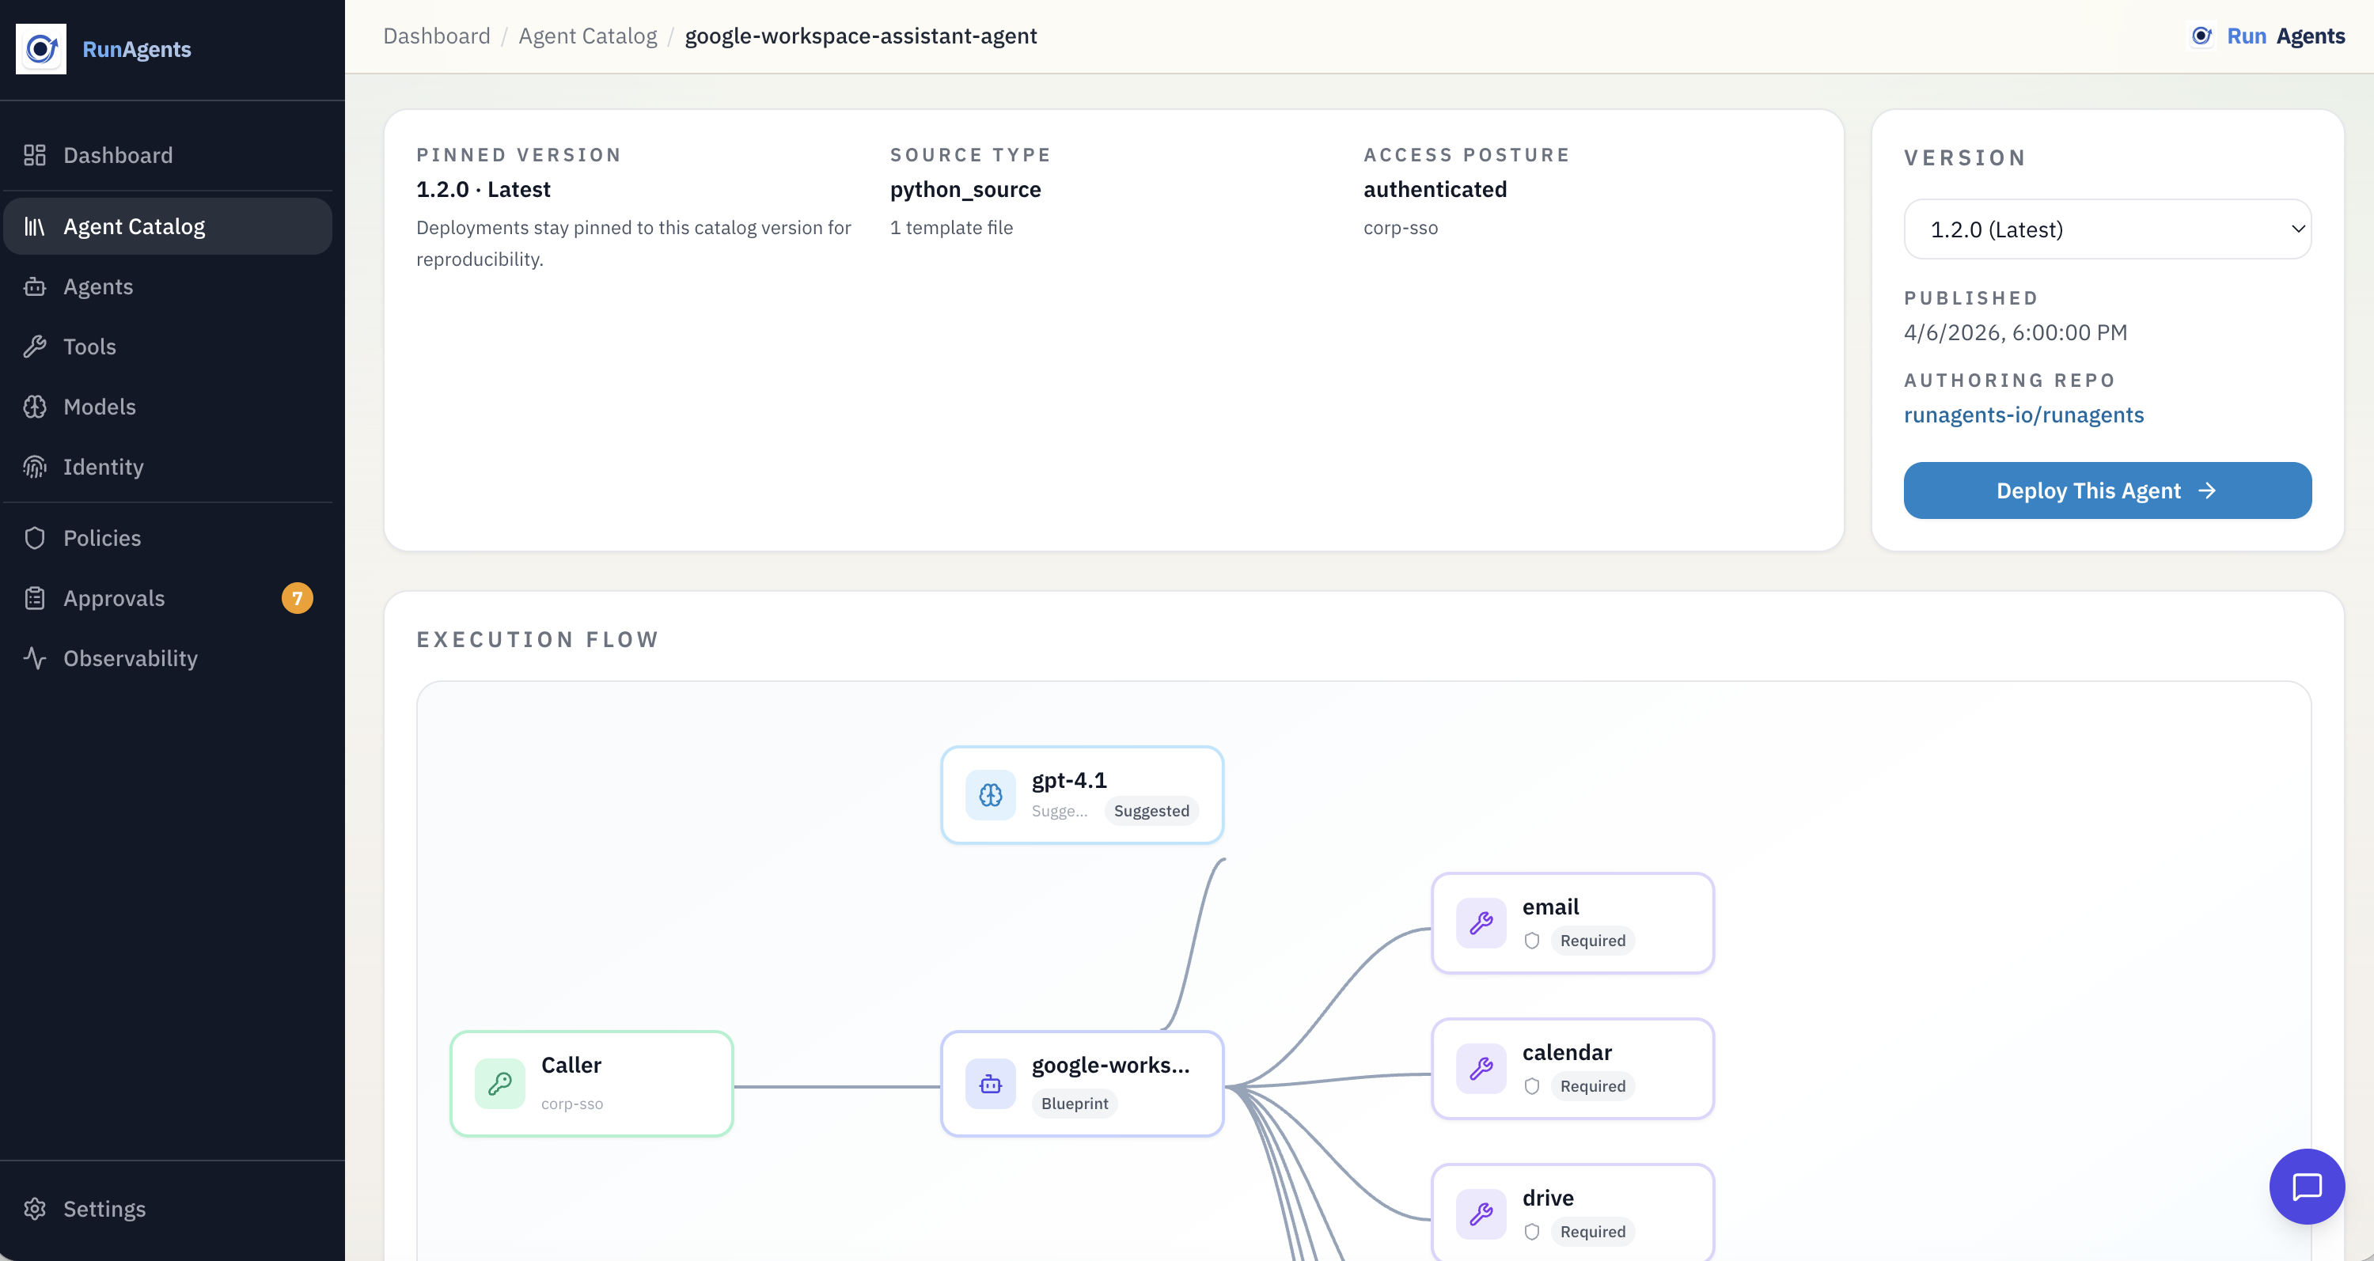Select the Tools wrench icon in the sidebar
2374x1261 pixels.
[35, 346]
